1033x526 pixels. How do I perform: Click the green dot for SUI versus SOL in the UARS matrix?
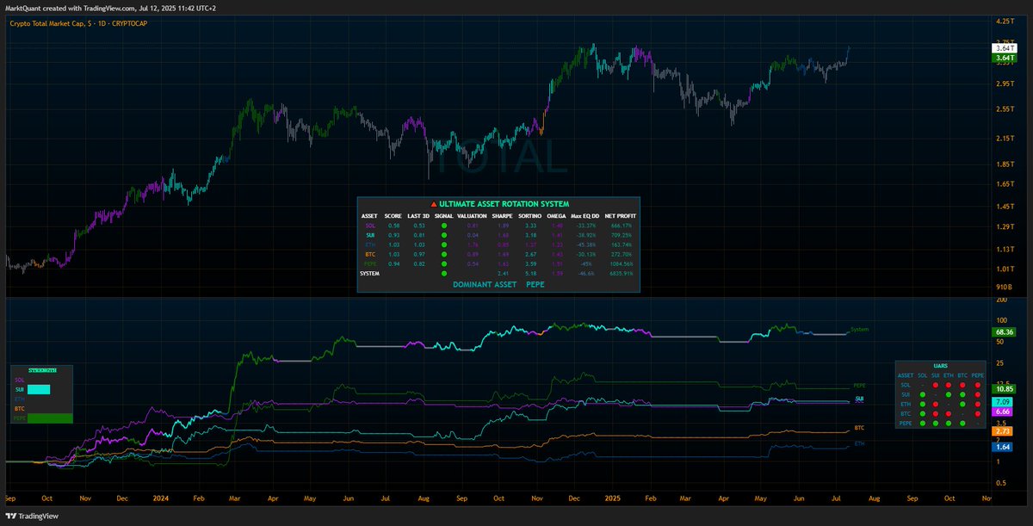(923, 394)
